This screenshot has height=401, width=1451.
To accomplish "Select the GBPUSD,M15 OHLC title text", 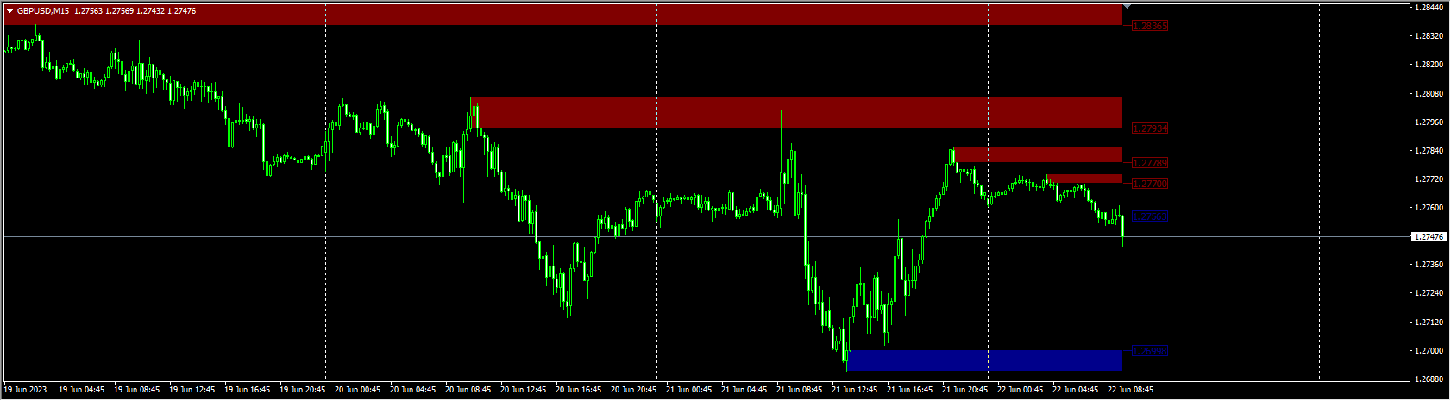I will 106,11.
